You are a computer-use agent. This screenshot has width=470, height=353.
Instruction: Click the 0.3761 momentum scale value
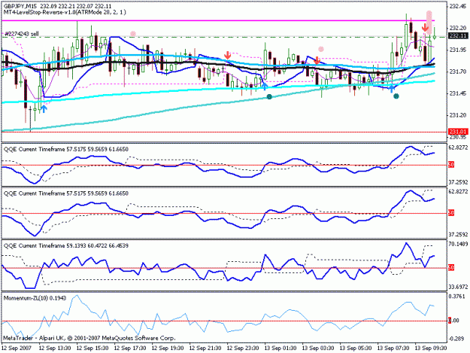(458, 297)
